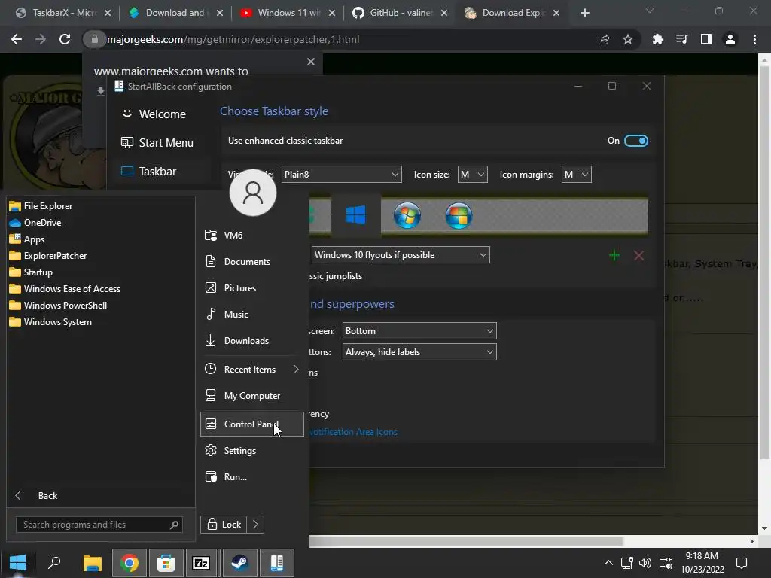Click the share page icon in address bar
The height and width of the screenshot is (578, 771).
tap(604, 39)
